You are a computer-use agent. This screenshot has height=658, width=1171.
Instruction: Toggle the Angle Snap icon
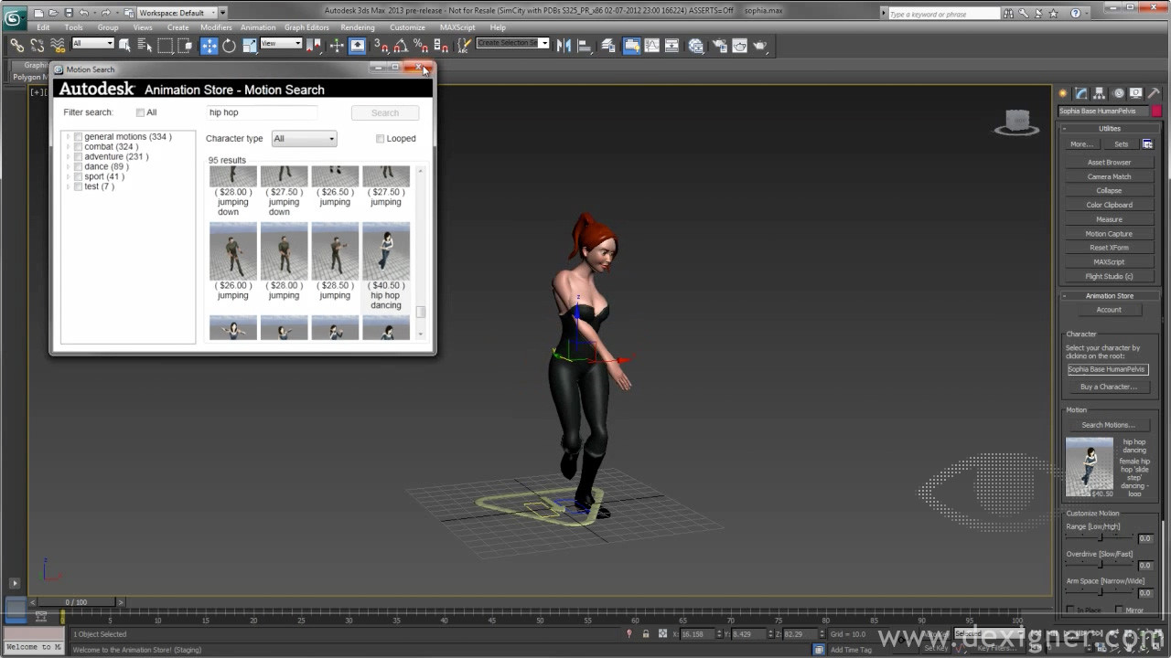pyautogui.click(x=401, y=45)
